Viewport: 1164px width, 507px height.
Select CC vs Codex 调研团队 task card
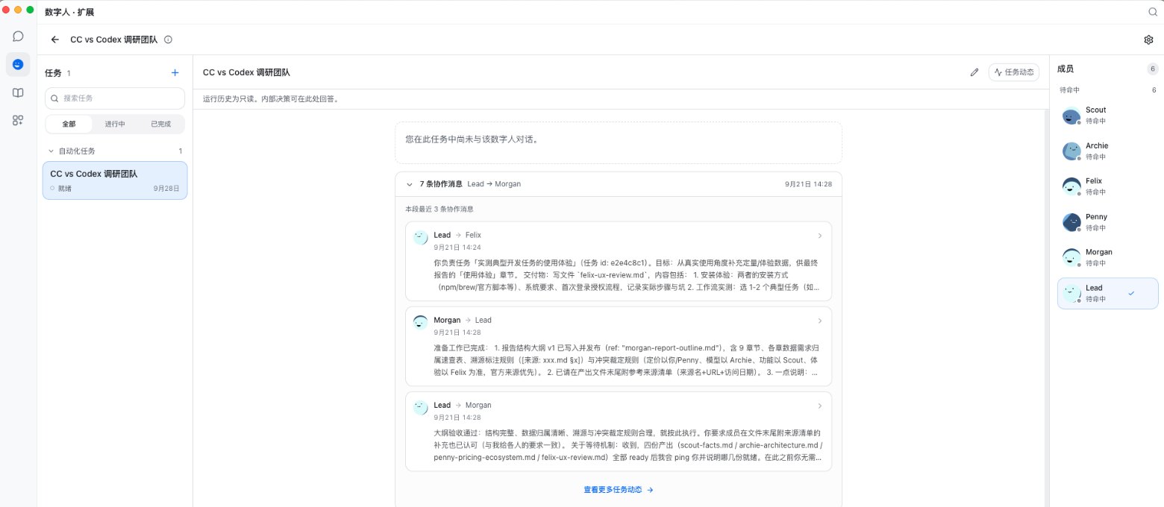click(x=115, y=180)
